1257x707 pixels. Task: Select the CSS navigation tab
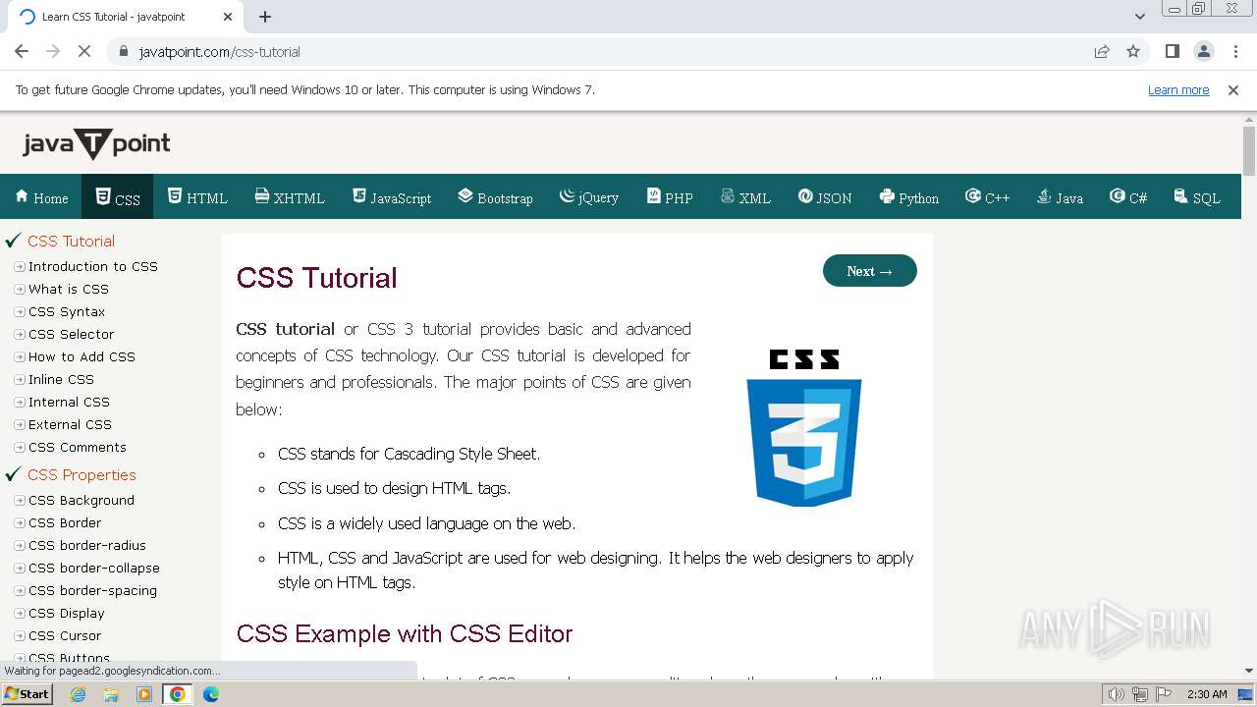click(118, 197)
